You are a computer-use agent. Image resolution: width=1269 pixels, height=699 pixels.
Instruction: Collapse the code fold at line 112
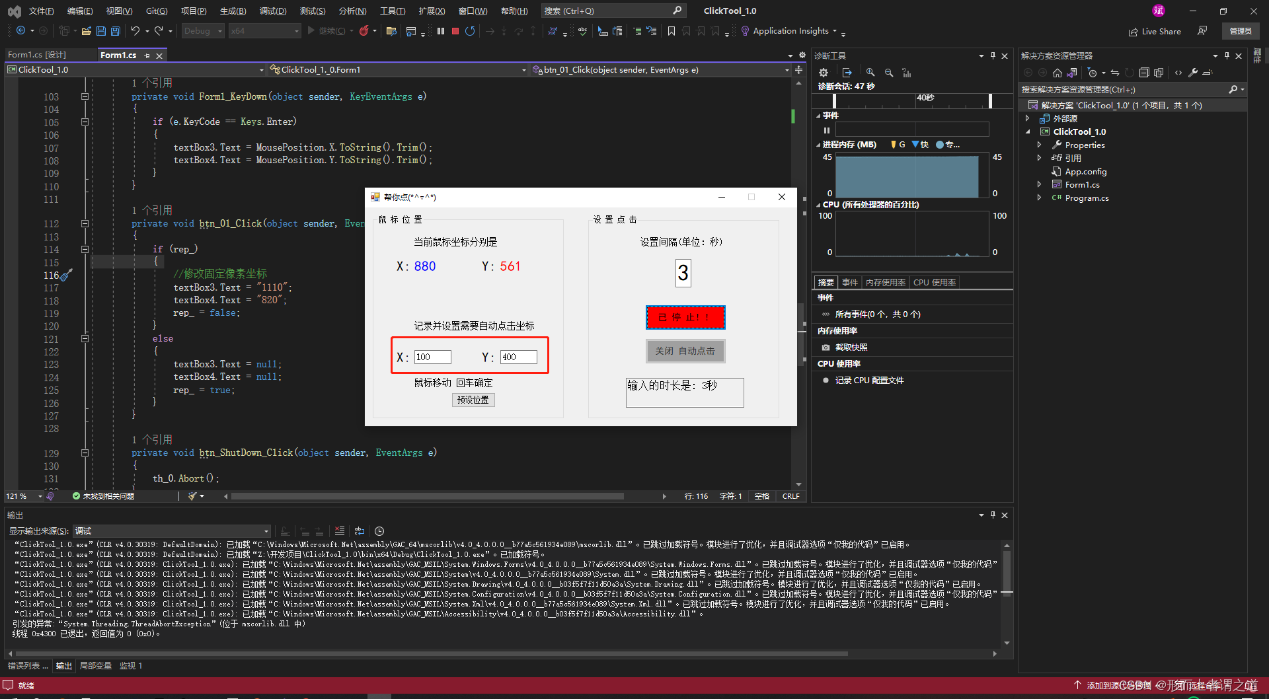coord(85,224)
